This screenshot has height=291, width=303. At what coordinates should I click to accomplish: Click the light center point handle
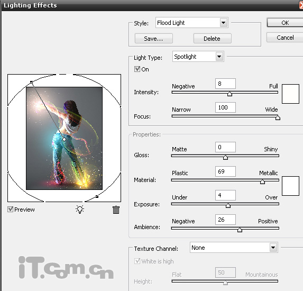[64, 139]
